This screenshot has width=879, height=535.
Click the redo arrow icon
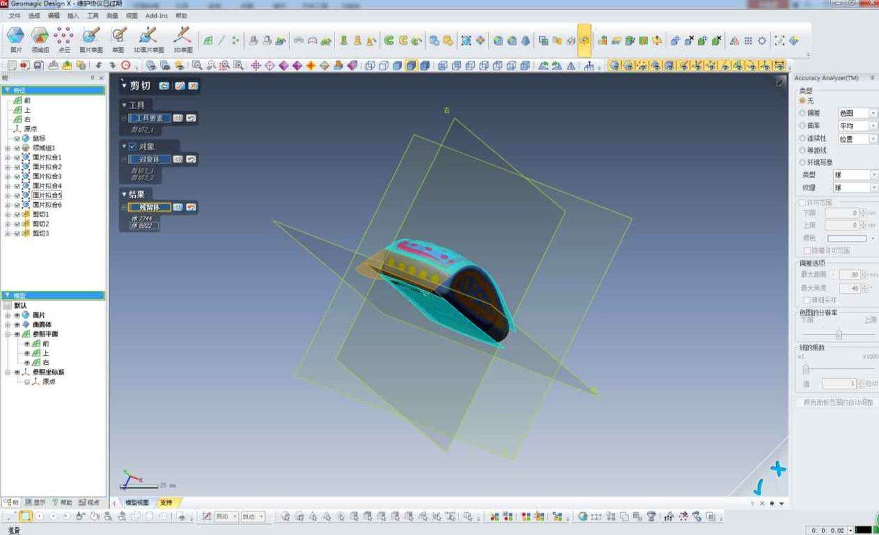point(112,65)
